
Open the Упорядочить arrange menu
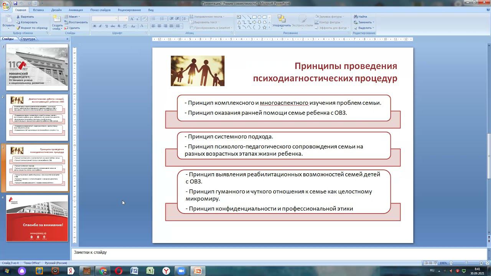coord(282,21)
